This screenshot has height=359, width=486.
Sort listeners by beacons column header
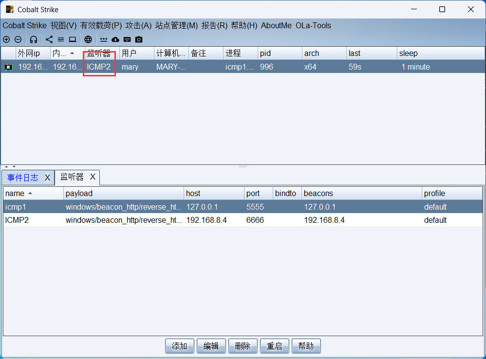pos(362,194)
